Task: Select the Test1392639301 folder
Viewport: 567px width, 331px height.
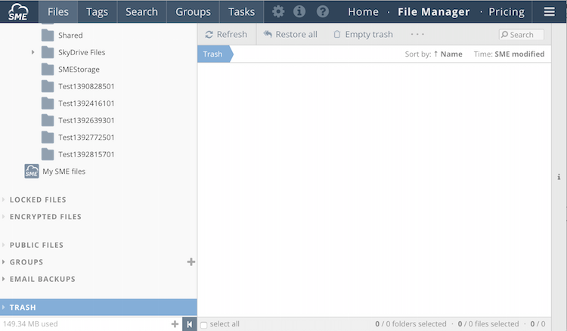Action: pyautogui.click(x=85, y=120)
